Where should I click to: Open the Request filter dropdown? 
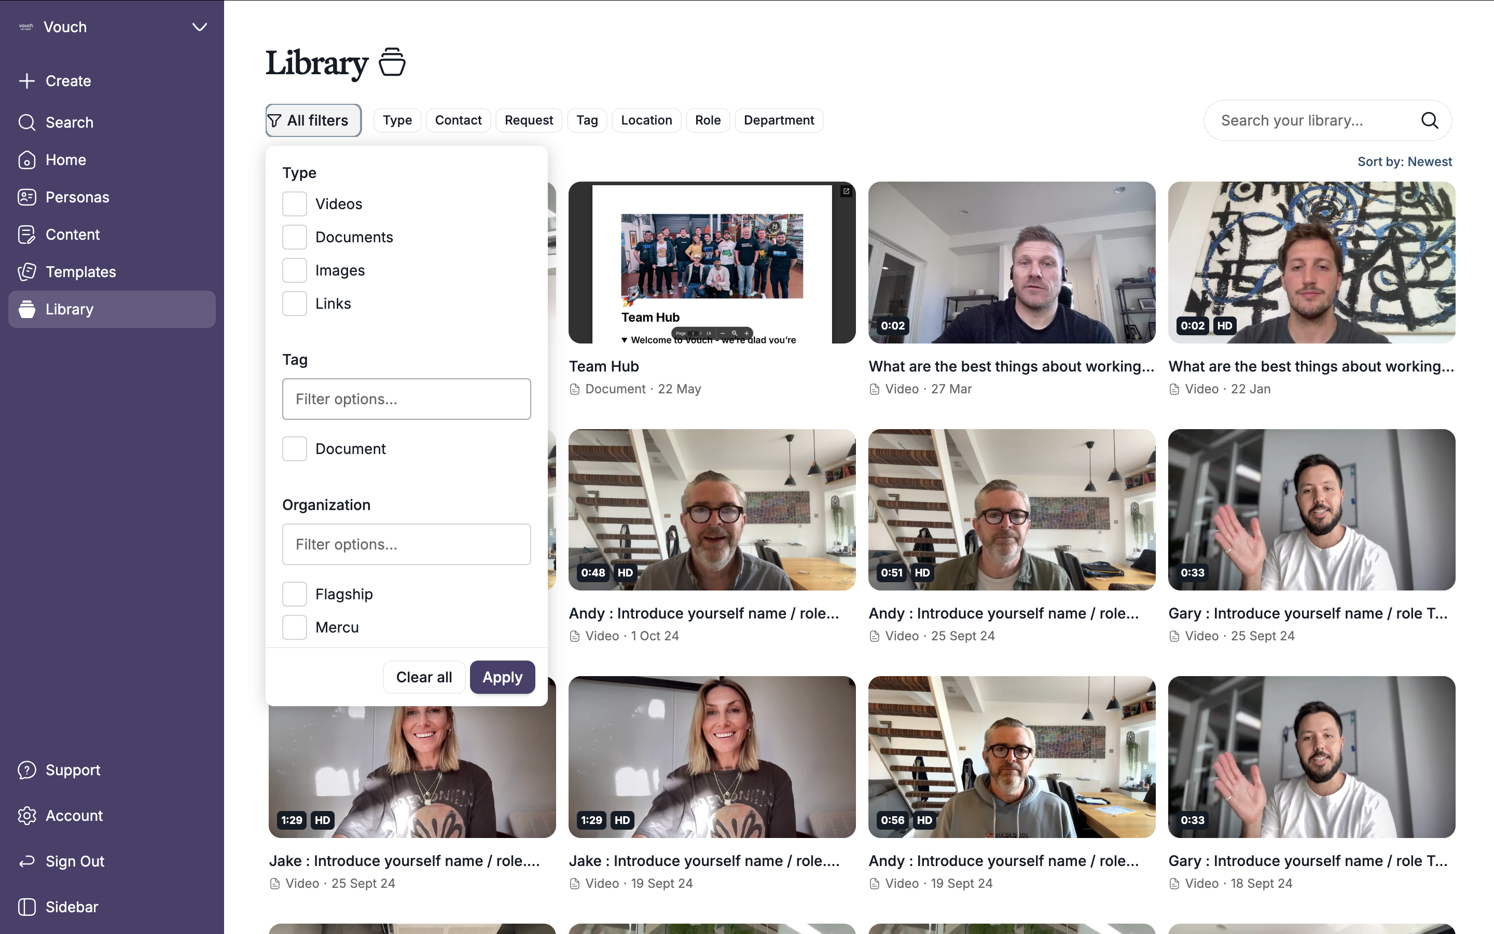529,120
